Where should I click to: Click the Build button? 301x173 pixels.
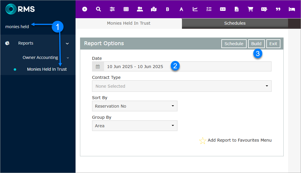(256, 44)
